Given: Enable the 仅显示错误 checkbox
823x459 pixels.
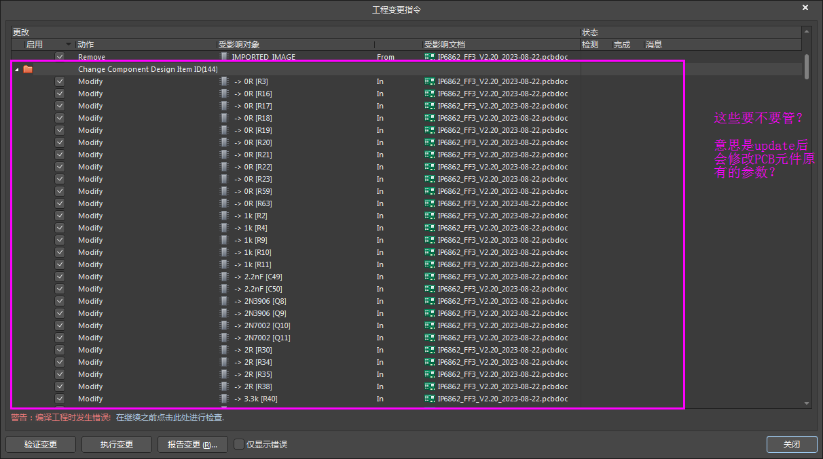Looking at the screenshot, I should [x=239, y=444].
